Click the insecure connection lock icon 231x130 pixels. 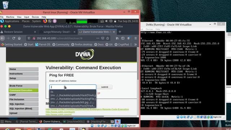(x=34, y=38)
